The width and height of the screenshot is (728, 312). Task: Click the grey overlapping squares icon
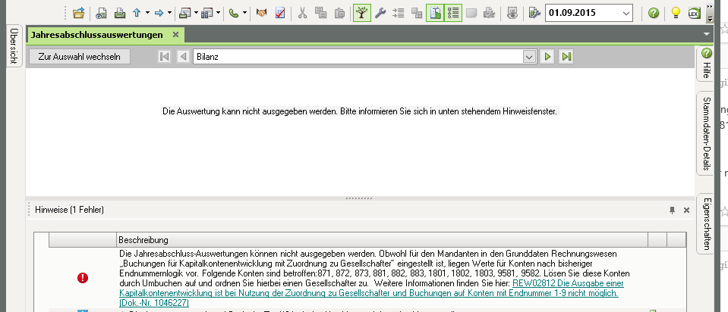click(x=417, y=13)
